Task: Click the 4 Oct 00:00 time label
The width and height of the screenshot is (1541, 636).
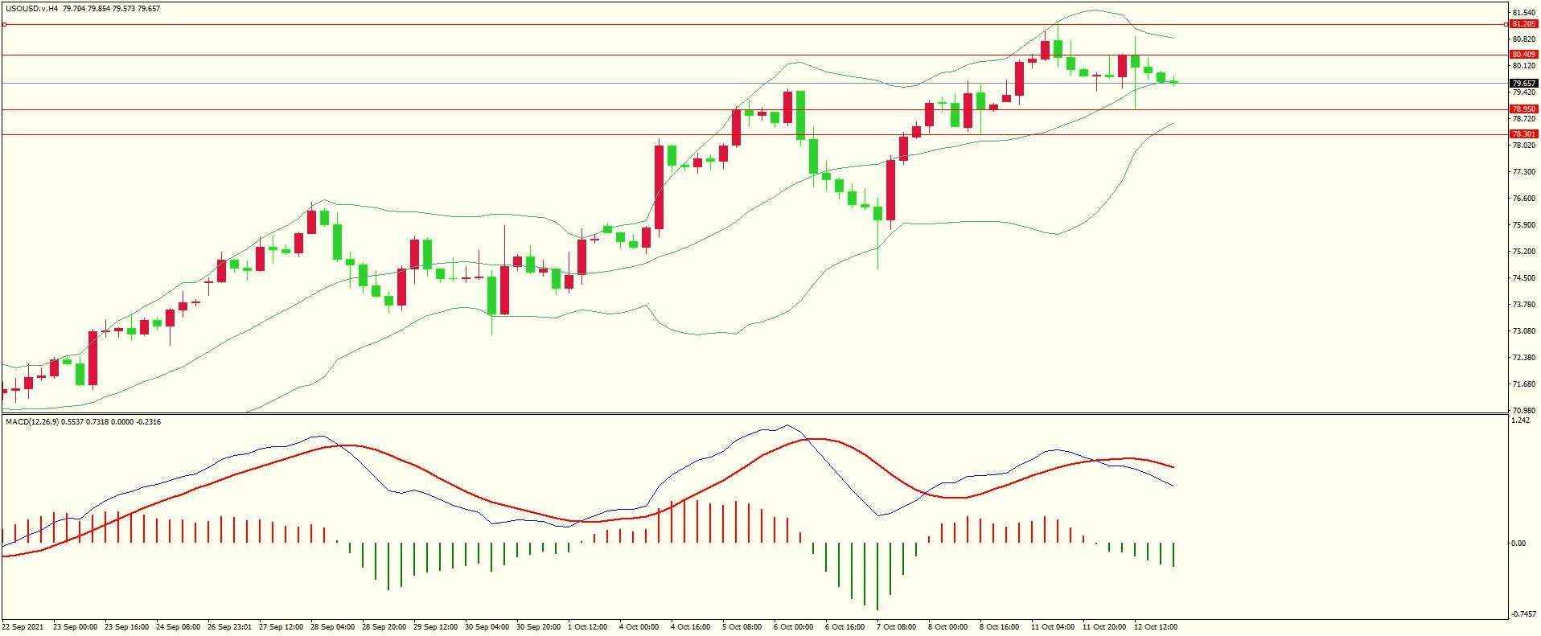Action: click(x=639, y=626)
